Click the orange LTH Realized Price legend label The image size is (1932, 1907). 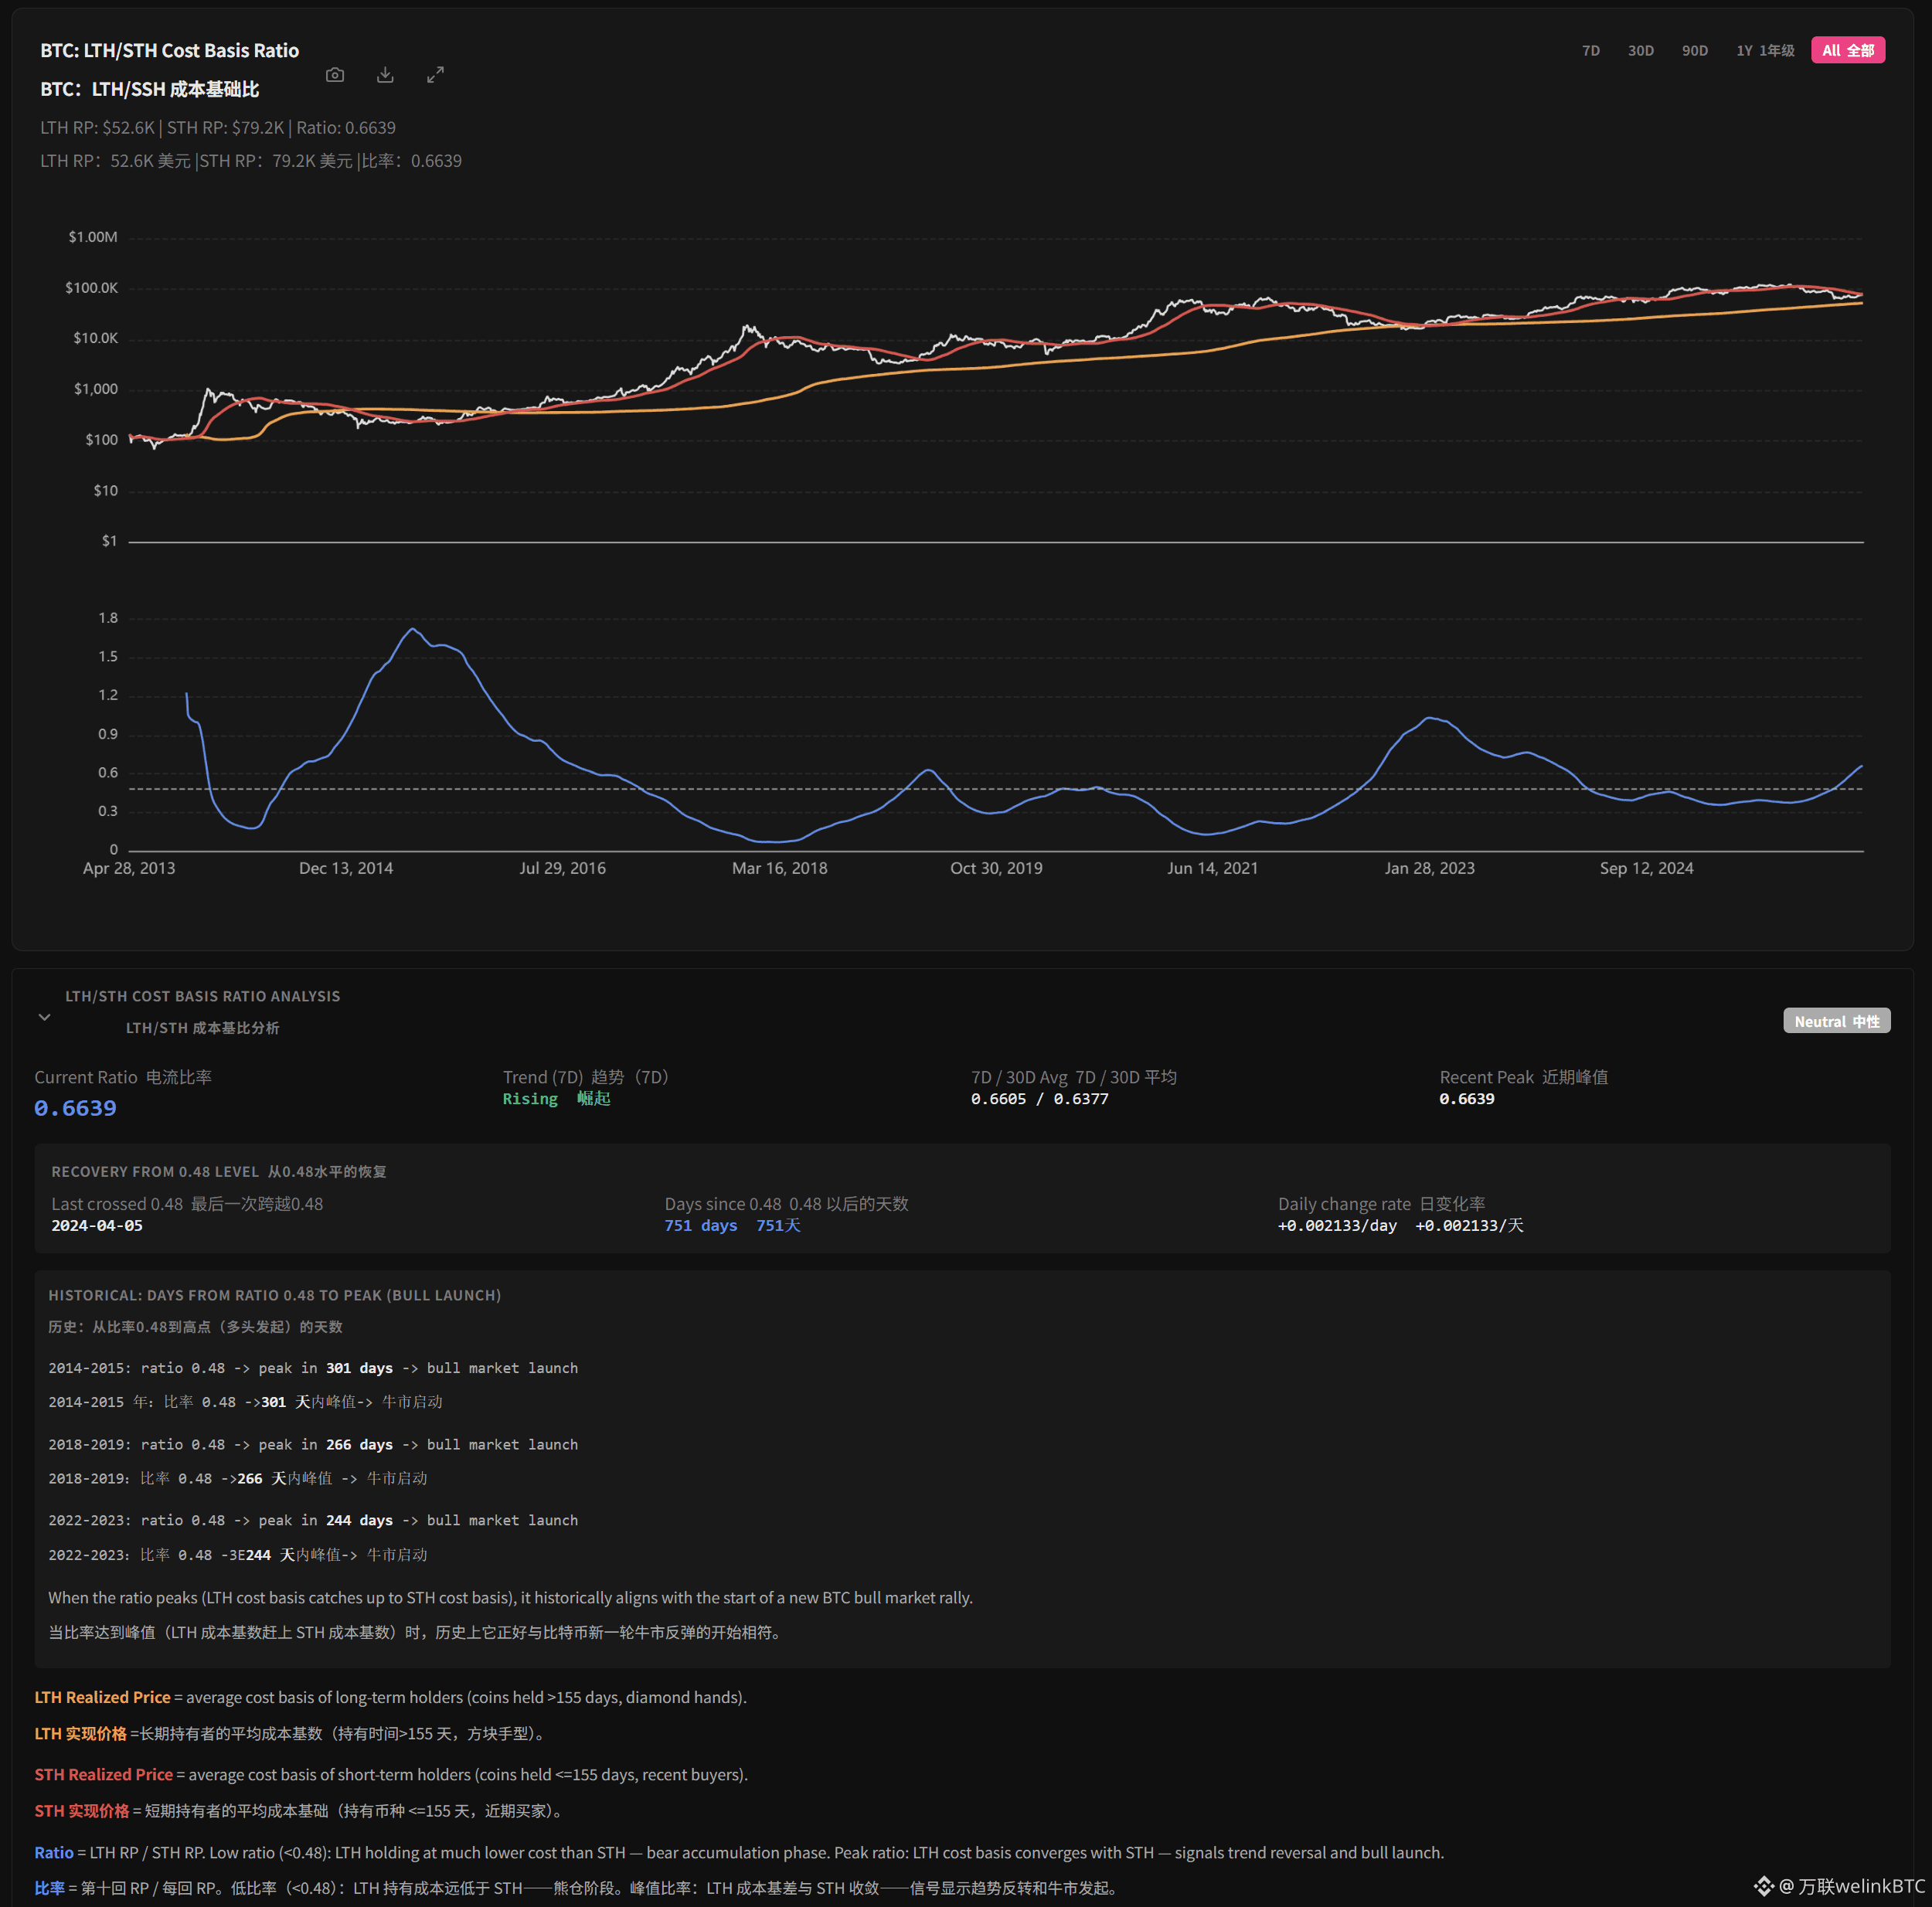pos(102,1698)
